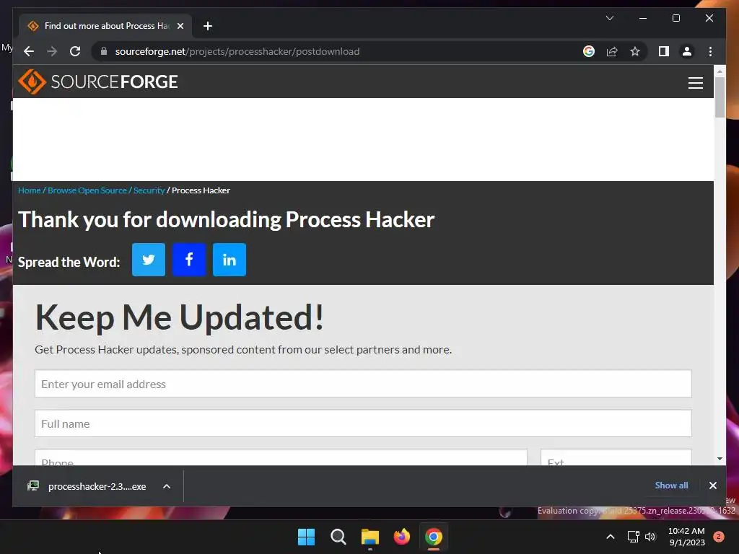This screenshot has width=739, height=554.
Task: Click the scrollbar down arrow
Action: click(720, 458)
